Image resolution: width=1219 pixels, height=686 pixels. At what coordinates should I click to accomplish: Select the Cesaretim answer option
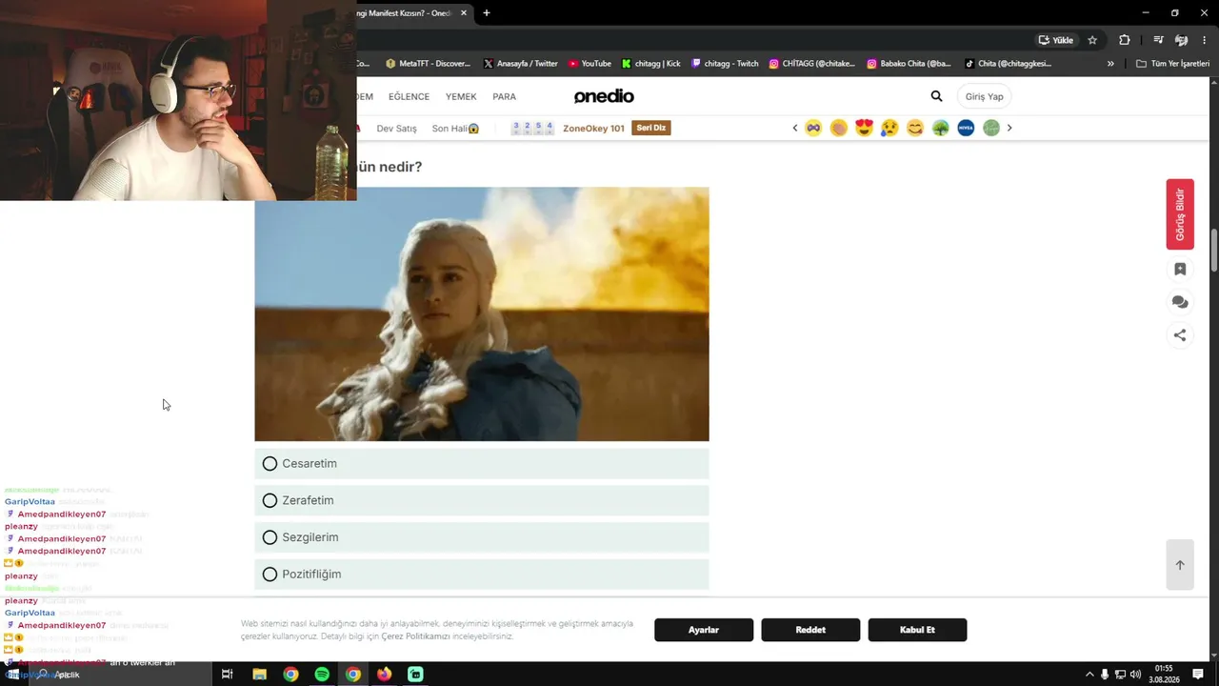[x=482, y=464]
